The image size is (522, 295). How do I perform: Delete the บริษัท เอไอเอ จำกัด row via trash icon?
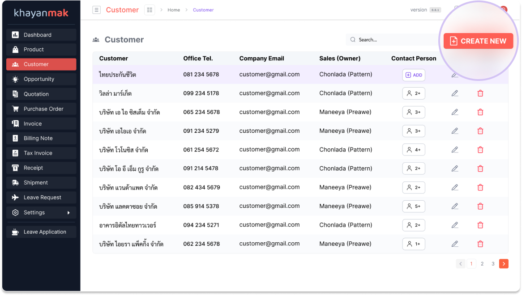(x=480, y=131)
